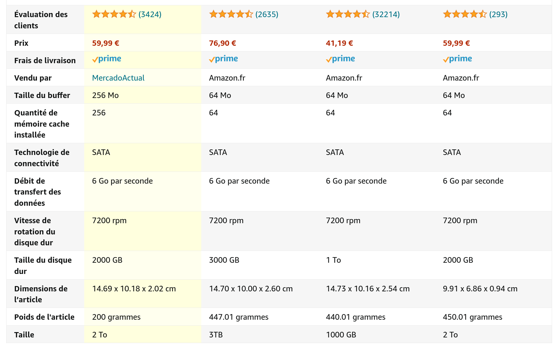Open the (293) customer reviews link

point(498,14)
